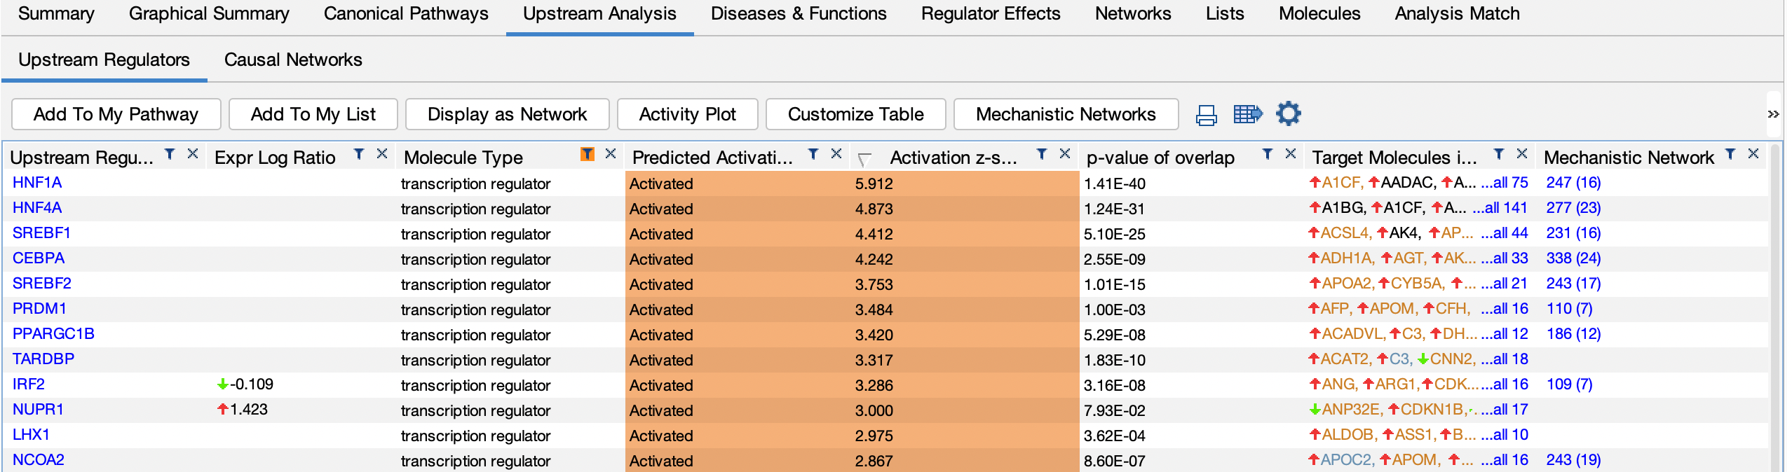Select p-value cell 1.24E-31
The height and width of the screenshot is (472, 1792).
(x=1191, y=209)
